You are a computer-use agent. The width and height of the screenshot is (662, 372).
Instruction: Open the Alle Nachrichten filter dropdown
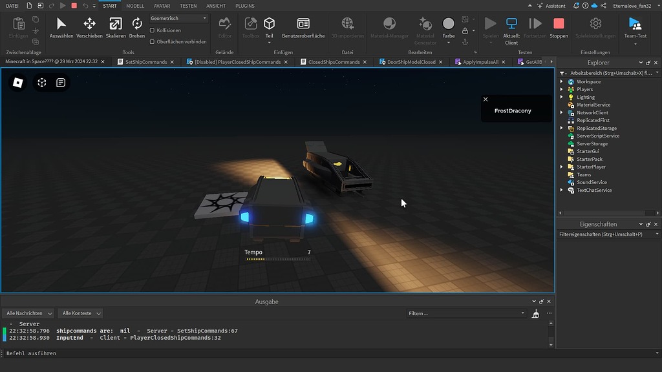point(28,313)
